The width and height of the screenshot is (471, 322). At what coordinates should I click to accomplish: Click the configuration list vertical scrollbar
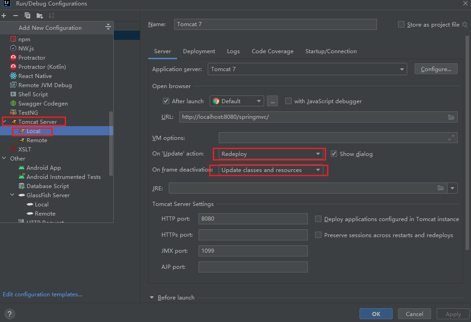(111, 143)
